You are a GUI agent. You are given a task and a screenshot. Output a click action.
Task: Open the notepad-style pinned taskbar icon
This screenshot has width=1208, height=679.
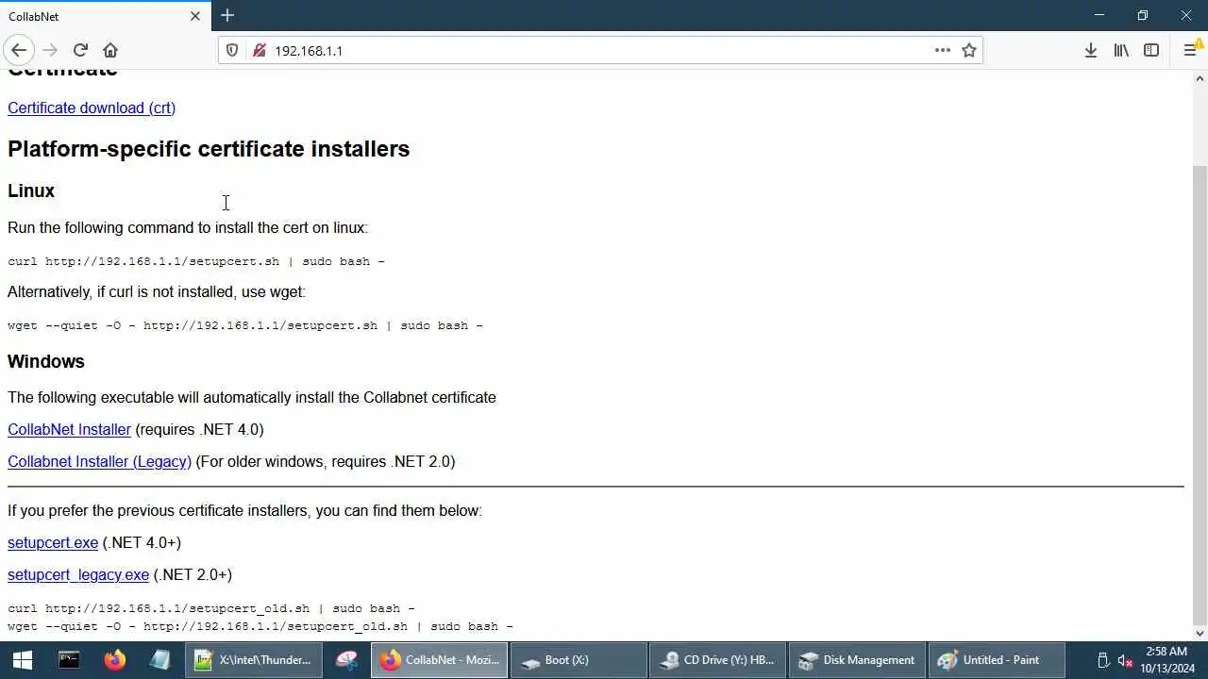click(x=160, y=660)
